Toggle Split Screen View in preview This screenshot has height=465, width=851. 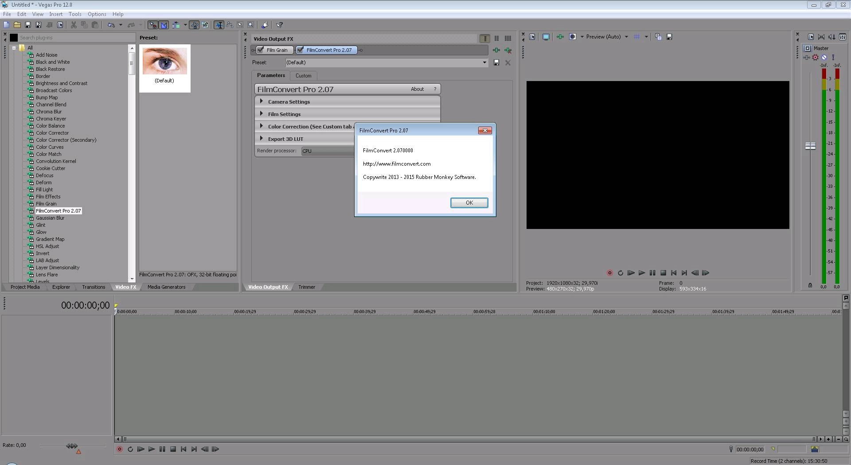point(573,37)
